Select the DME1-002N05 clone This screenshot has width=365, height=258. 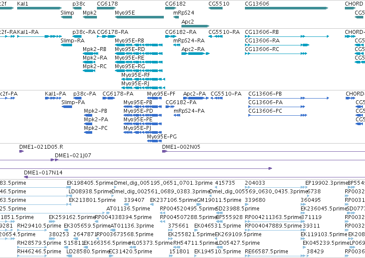[263, 151]
